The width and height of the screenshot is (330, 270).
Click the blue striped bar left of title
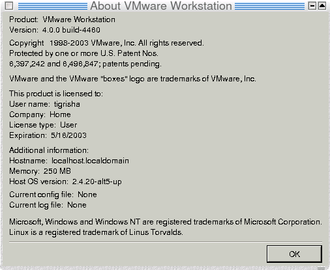tap(53, 7)
